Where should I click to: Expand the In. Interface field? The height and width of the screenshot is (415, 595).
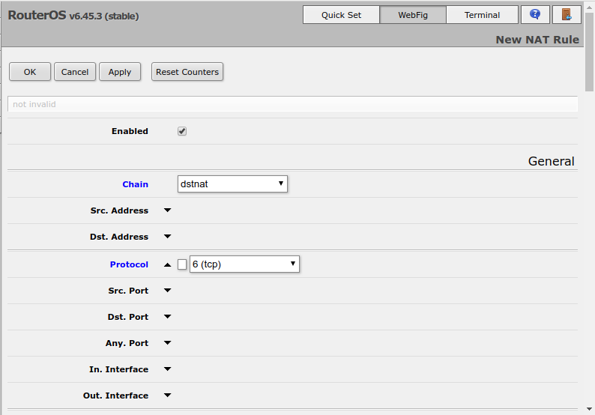coord(167,369)
